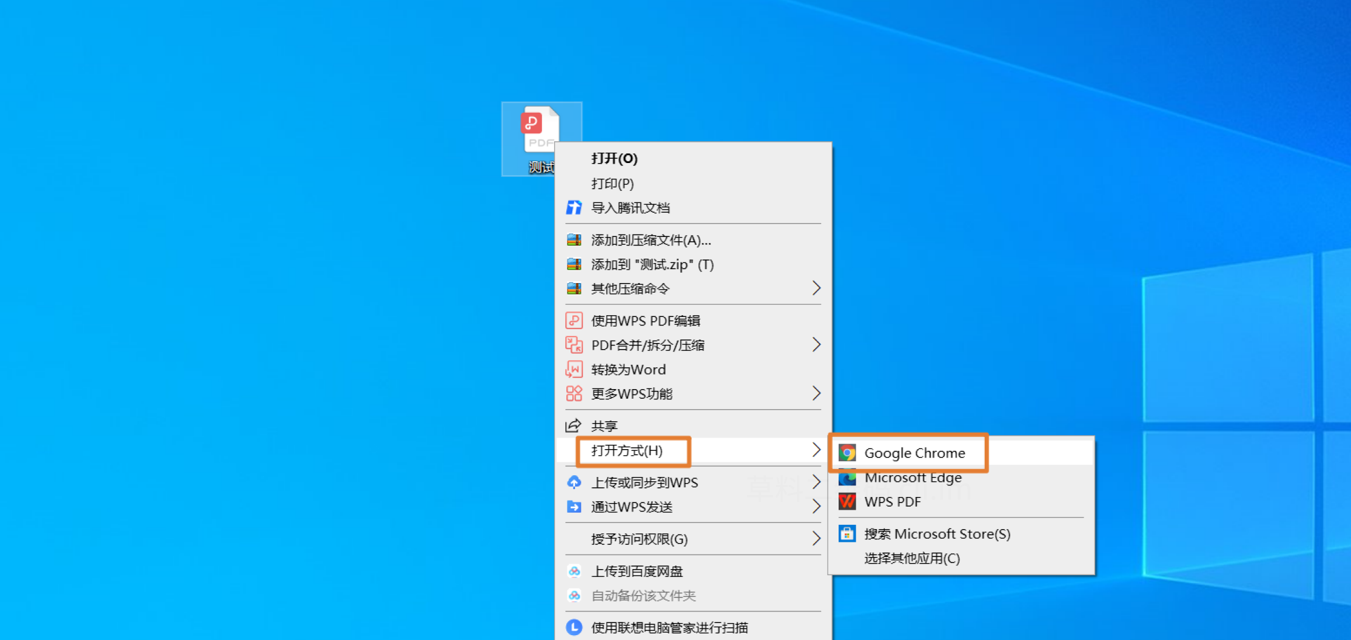
Task: Open file with Microsoft Edge
Action: point(962,477)
